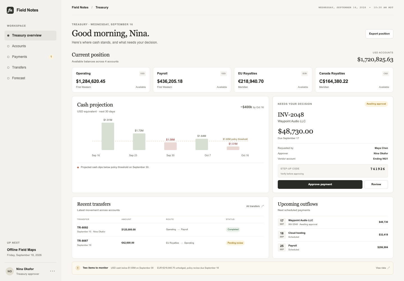
Task: Click the Sep 30 projection bar
Action: [x=170, y=146]
